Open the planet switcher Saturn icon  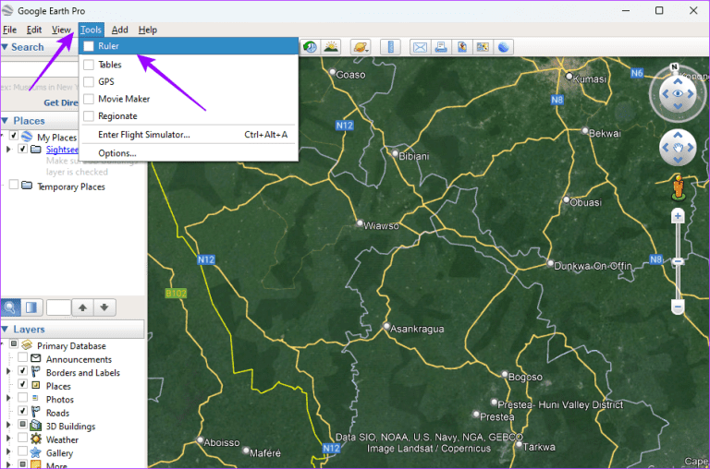(361, 47)
